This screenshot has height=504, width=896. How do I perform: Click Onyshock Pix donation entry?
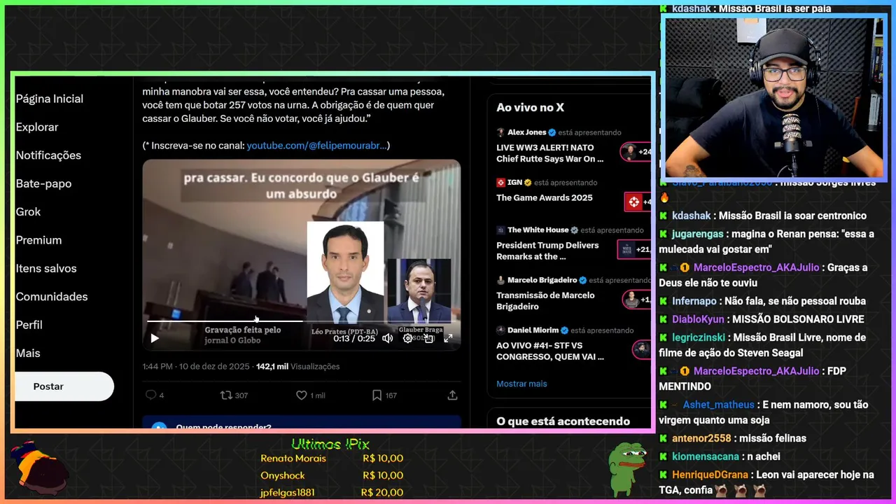tap(332, 475)
